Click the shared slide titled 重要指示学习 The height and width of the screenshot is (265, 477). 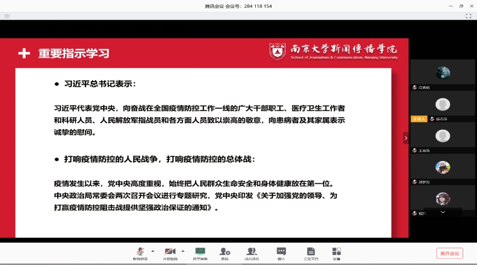pyautogui.click(x=204, y=138)
